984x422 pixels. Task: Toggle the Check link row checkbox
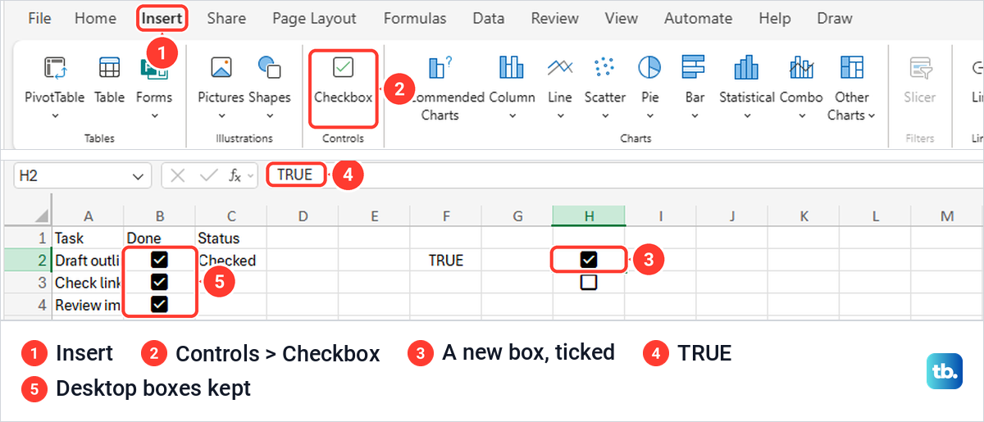(x=159, y=282)
